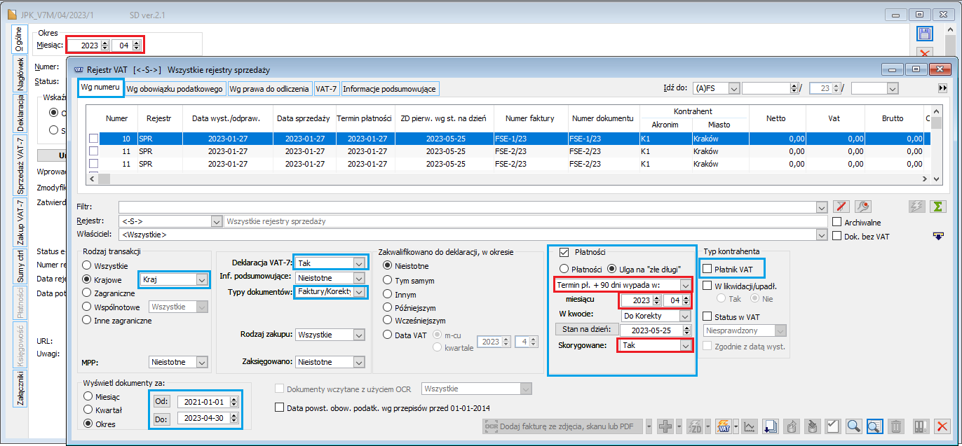Click the Filtr input field
The image size is (962, 446).
[x=473, y=207]
